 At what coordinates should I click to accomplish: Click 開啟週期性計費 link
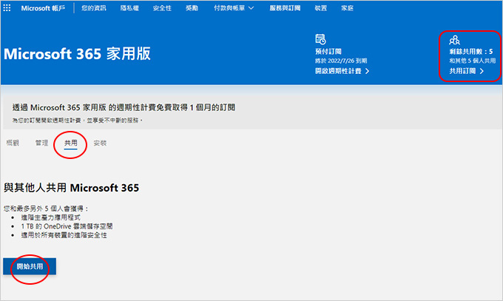342,71
